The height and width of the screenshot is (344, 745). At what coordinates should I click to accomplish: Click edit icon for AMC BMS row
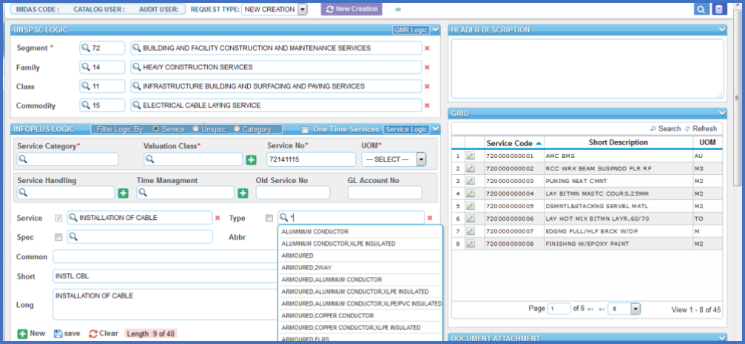[x=470, y=156]
